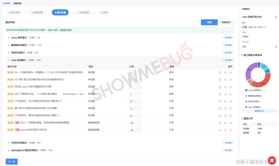Select the 3.题目设置 step
Image resolution: width=279 pixels, height=166 pixels.
click(x=60, y=12)
